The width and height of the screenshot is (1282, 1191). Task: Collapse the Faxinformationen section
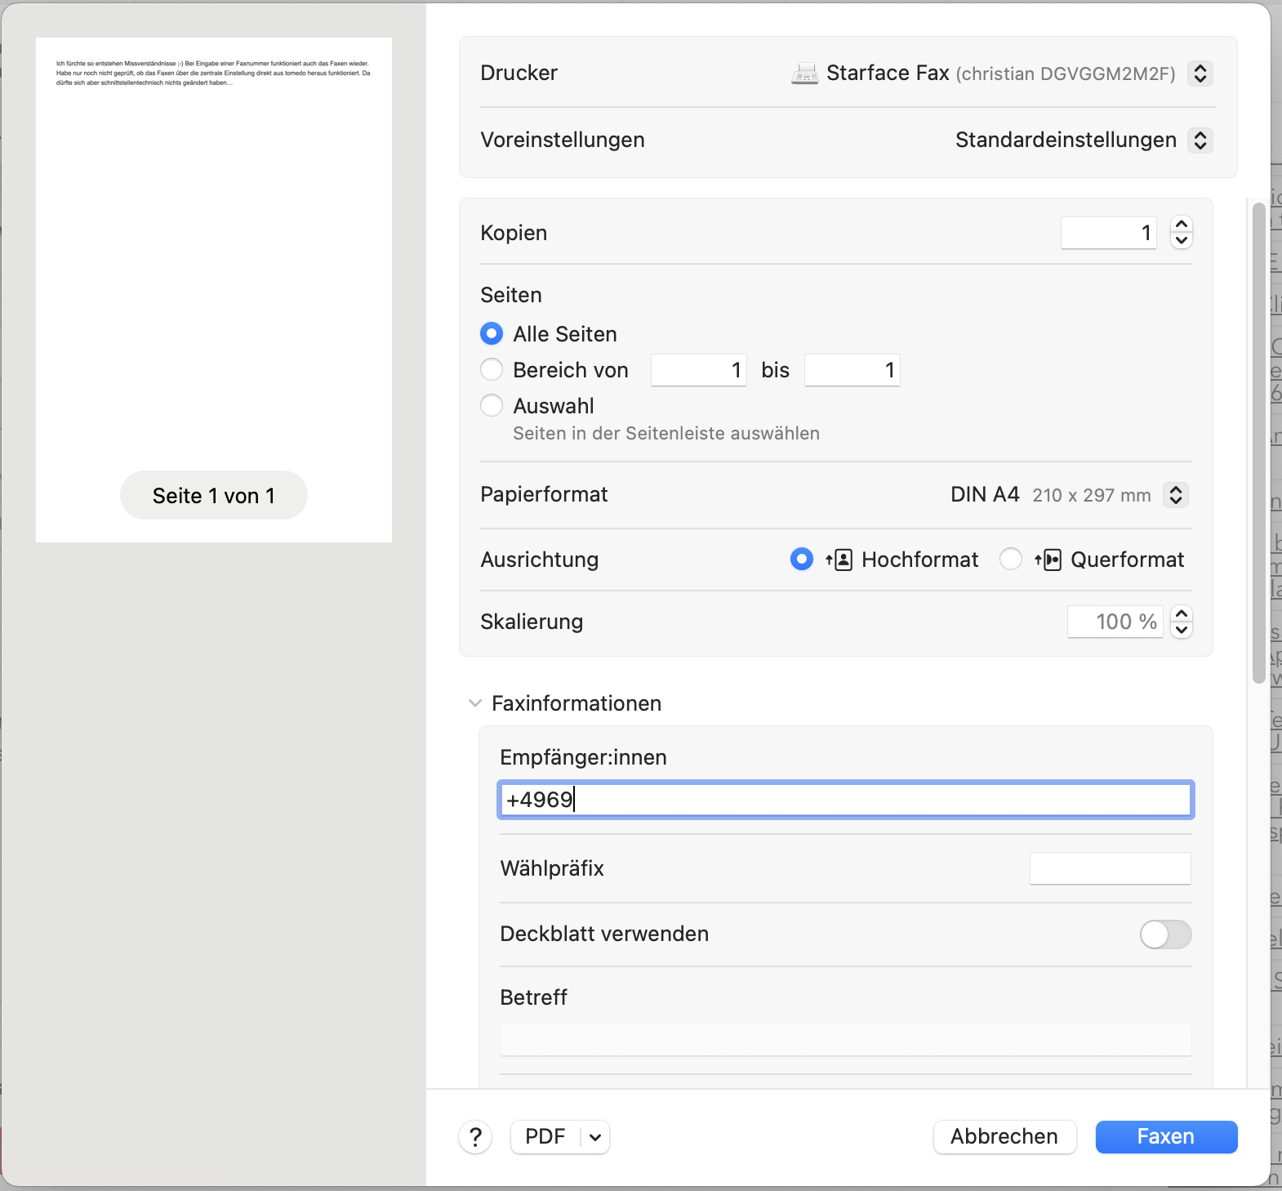pos(474,703)
